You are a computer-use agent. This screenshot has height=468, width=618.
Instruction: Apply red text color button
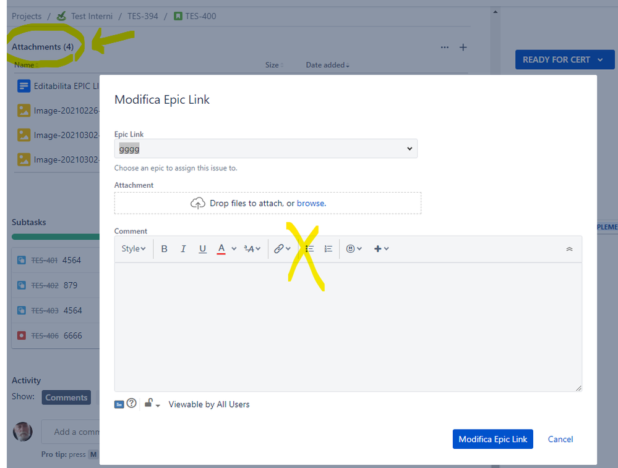[221, 249]
